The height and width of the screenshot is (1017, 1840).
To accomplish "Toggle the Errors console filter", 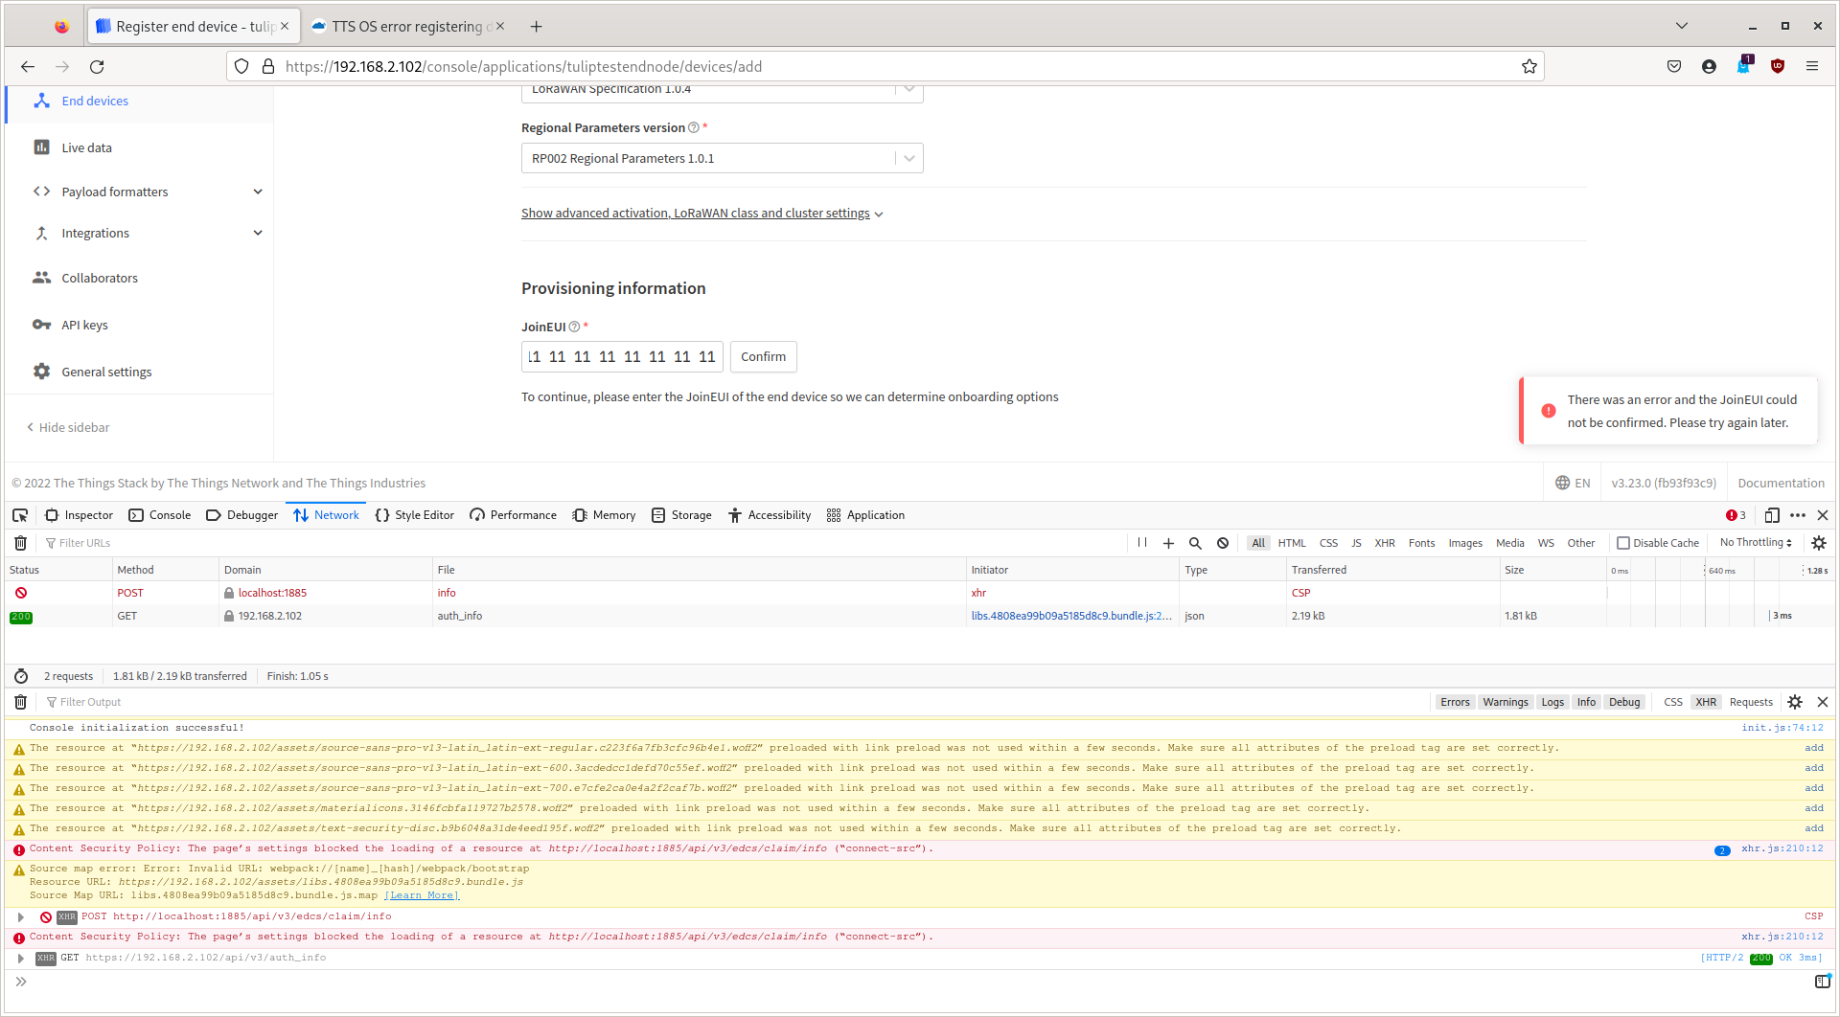I will click(1455, 702).
